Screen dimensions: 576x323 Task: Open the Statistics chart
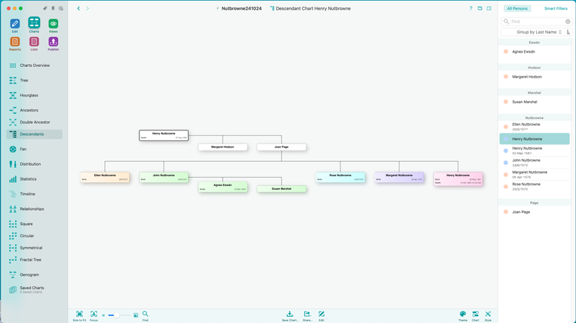[34, 179]
